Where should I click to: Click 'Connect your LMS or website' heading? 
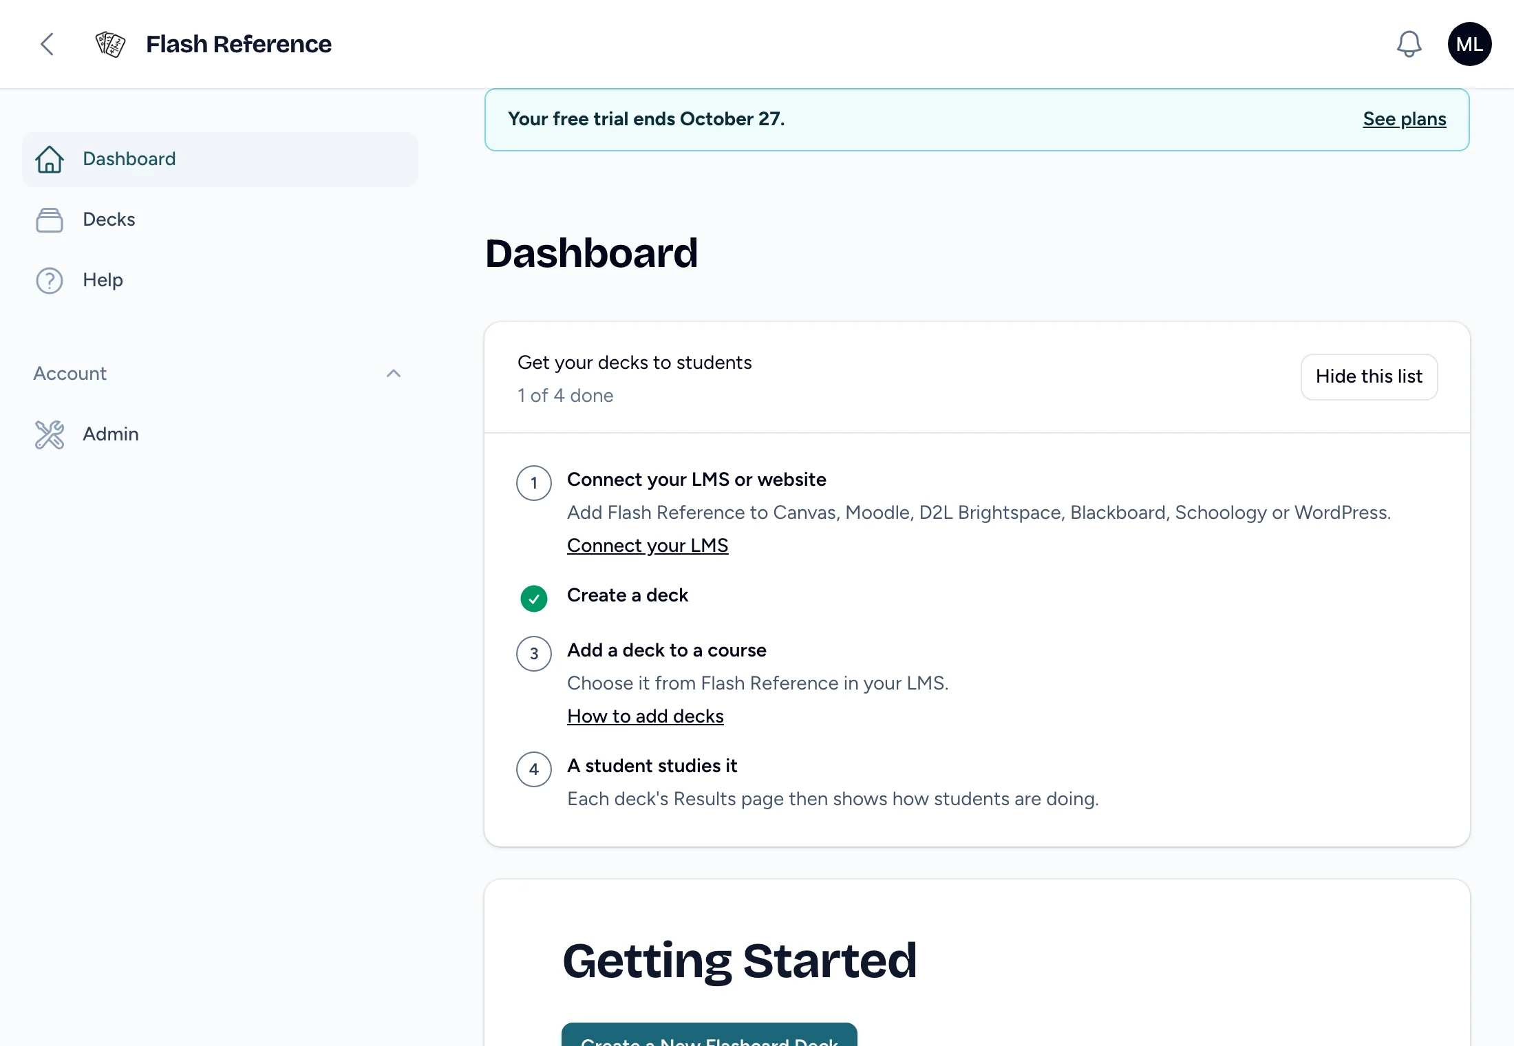(x=696, y=479)
